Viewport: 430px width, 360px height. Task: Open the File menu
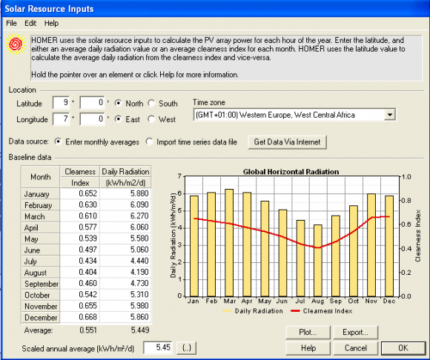[x=12, y=23]
